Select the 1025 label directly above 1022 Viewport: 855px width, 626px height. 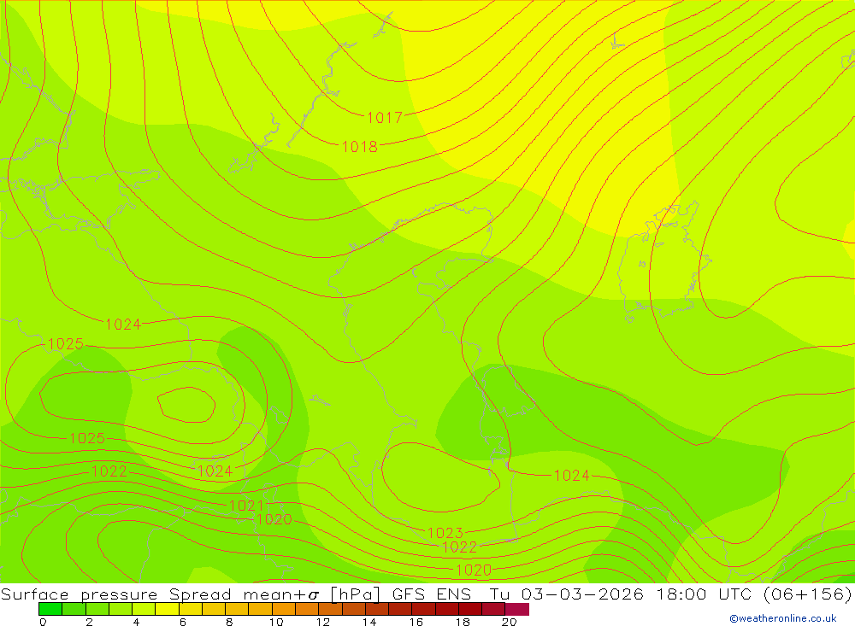(87, 438)
